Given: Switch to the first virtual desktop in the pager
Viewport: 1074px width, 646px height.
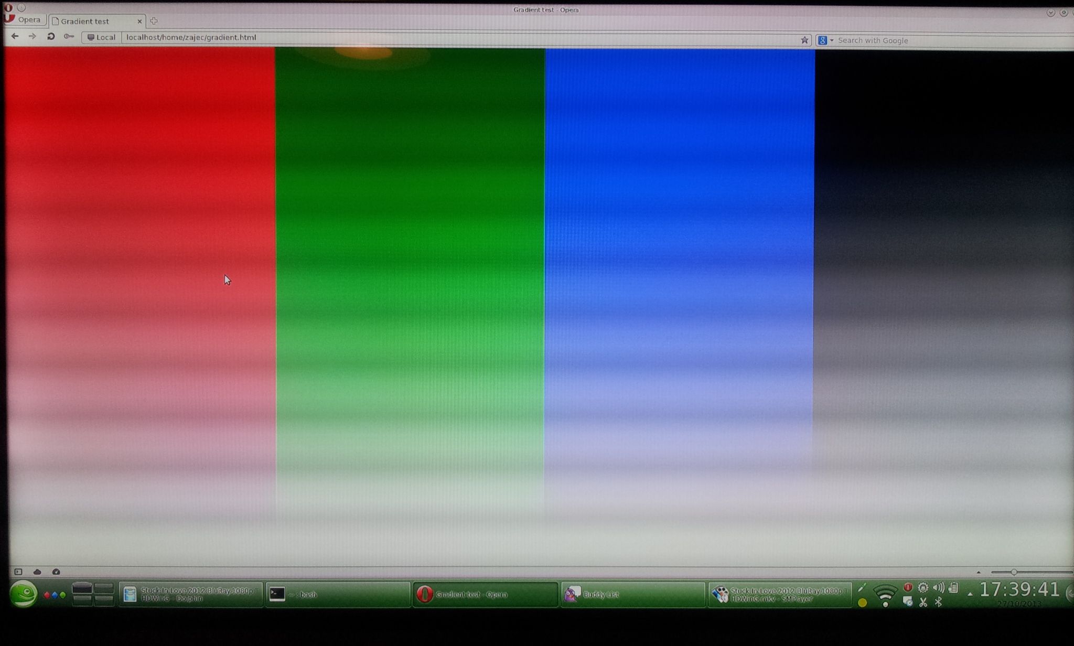Looking at the screenshot, I should click(x=82, y=588).
